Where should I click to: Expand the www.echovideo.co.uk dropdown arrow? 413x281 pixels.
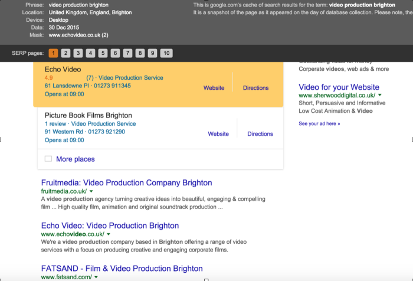click(109, 234)
